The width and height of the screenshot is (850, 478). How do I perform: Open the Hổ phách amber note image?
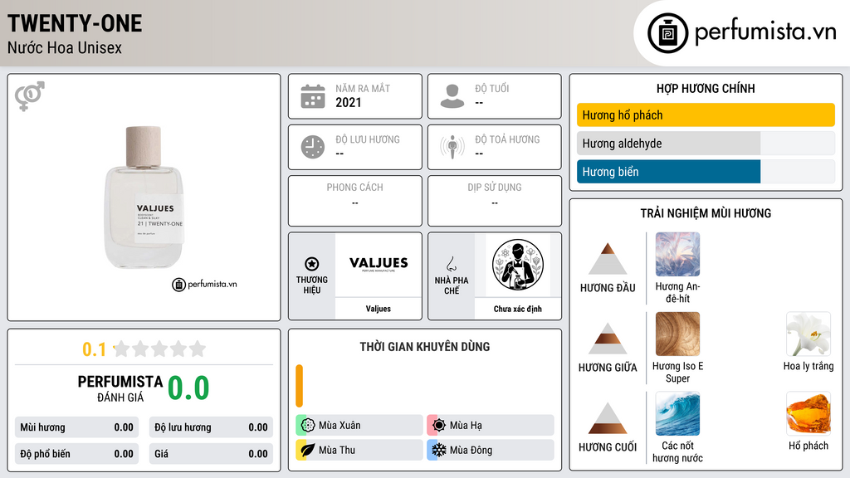click(808, 413)
